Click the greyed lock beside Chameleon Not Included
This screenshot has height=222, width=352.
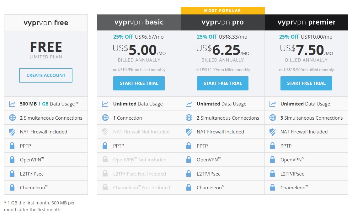tap(105, 187)
